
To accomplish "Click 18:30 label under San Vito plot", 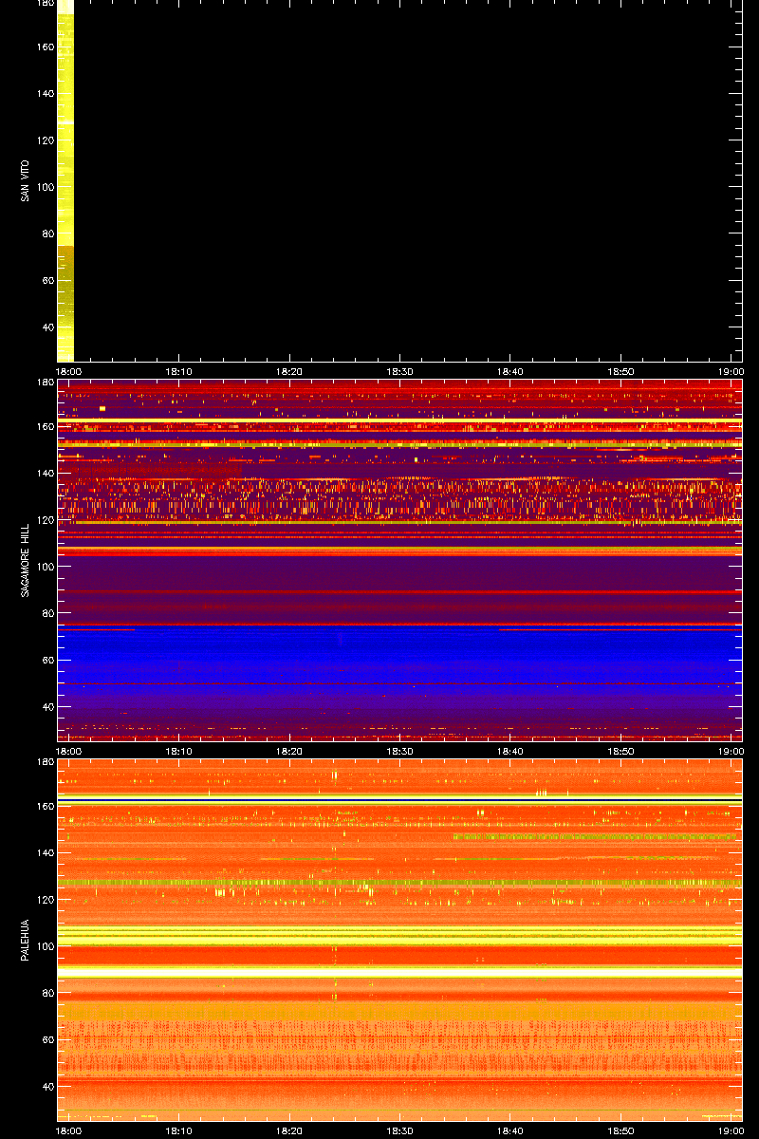I will pyautogui.click(x=399, y=372).
